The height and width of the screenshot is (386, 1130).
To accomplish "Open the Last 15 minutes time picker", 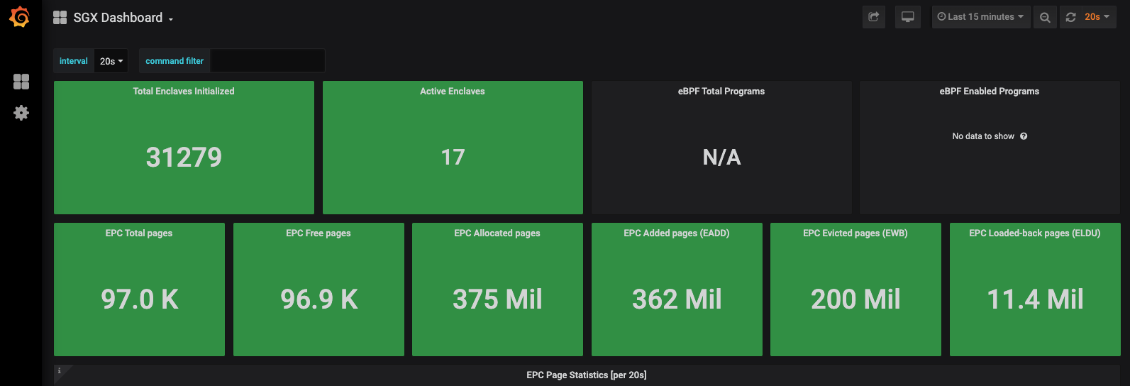I will click(x=980, y=17).
